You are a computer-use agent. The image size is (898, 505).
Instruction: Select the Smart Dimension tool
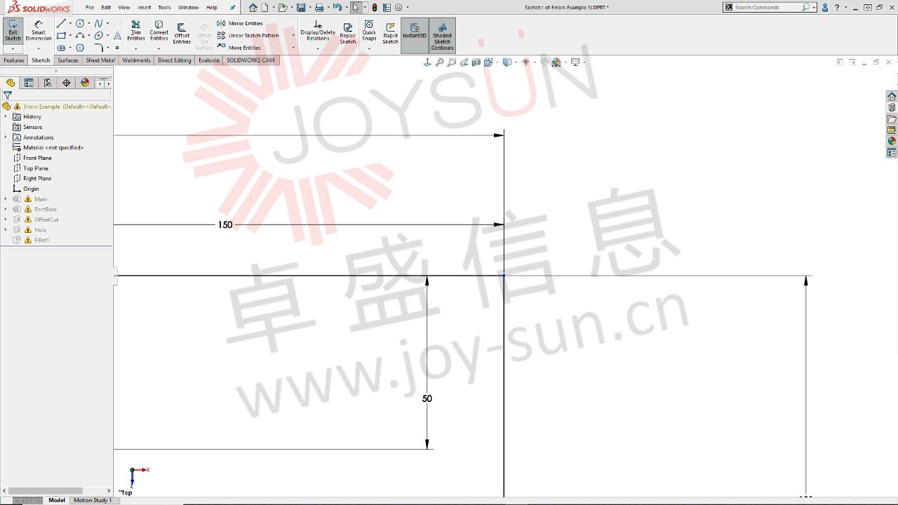click(39, 31)
